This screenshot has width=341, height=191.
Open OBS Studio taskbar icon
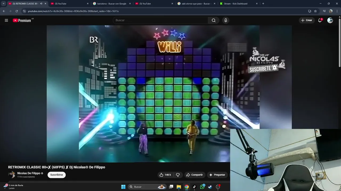[218, 187]
